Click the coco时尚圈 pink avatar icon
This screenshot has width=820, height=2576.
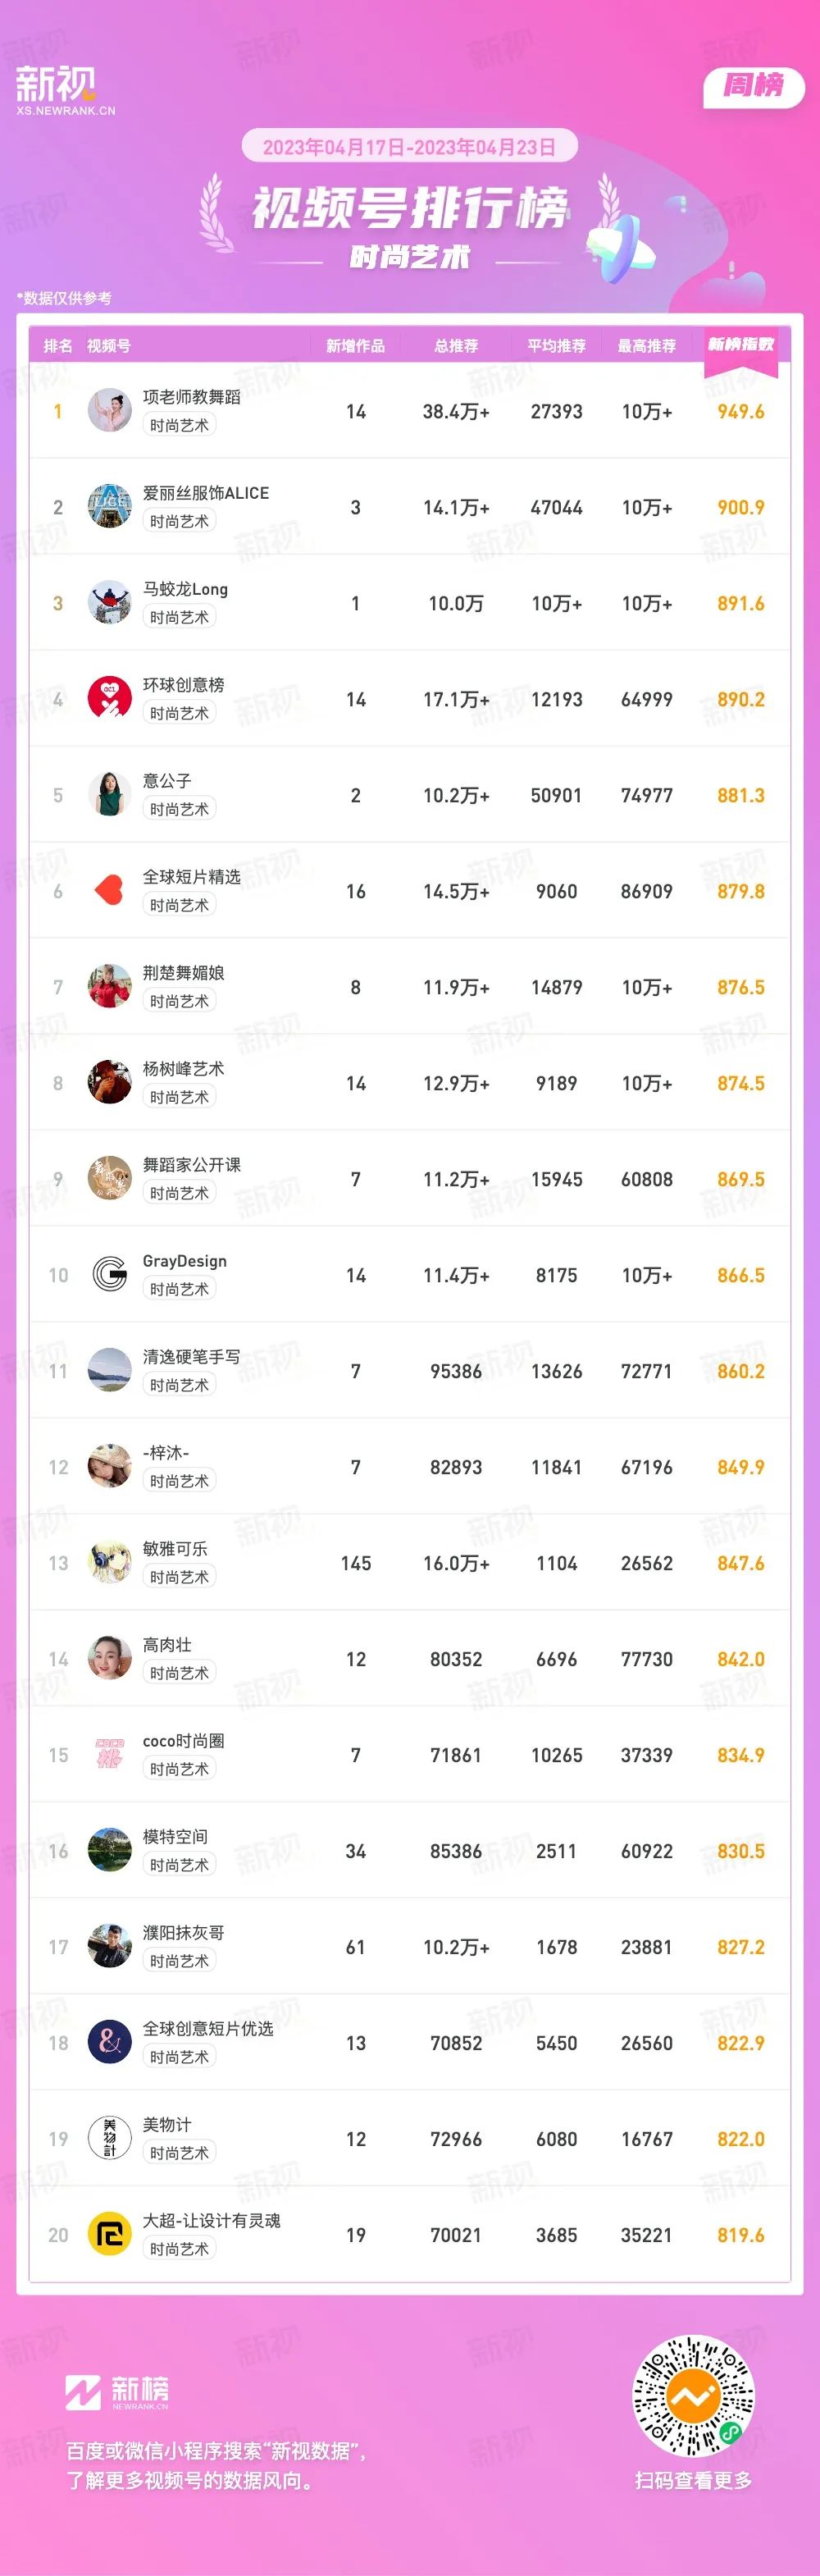109,1755
